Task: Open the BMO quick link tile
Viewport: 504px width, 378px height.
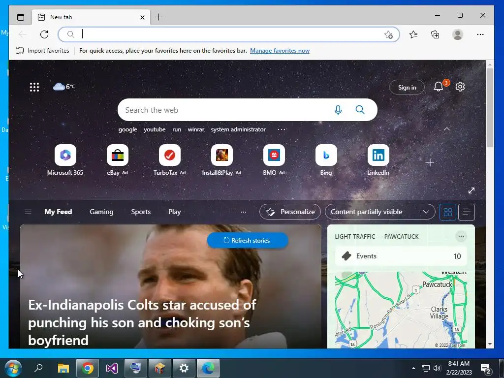Action: click(x=274, y=160)
